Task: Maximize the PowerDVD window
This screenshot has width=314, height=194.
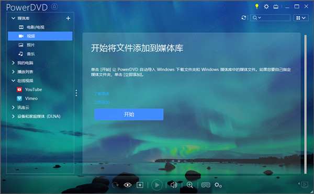Action: pyautogui.click(x=297, y=7)
